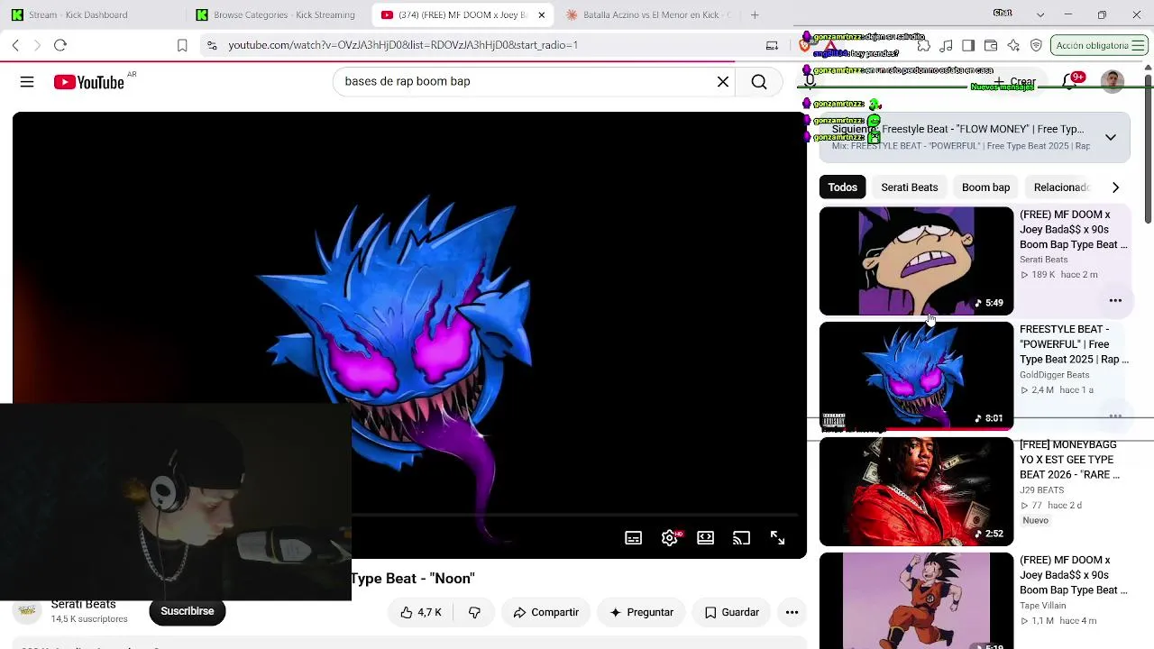This screenshot has height=649, width=1154.
Task: Open options menu for Serati Beats recommendation
Action: point(1115,300)
